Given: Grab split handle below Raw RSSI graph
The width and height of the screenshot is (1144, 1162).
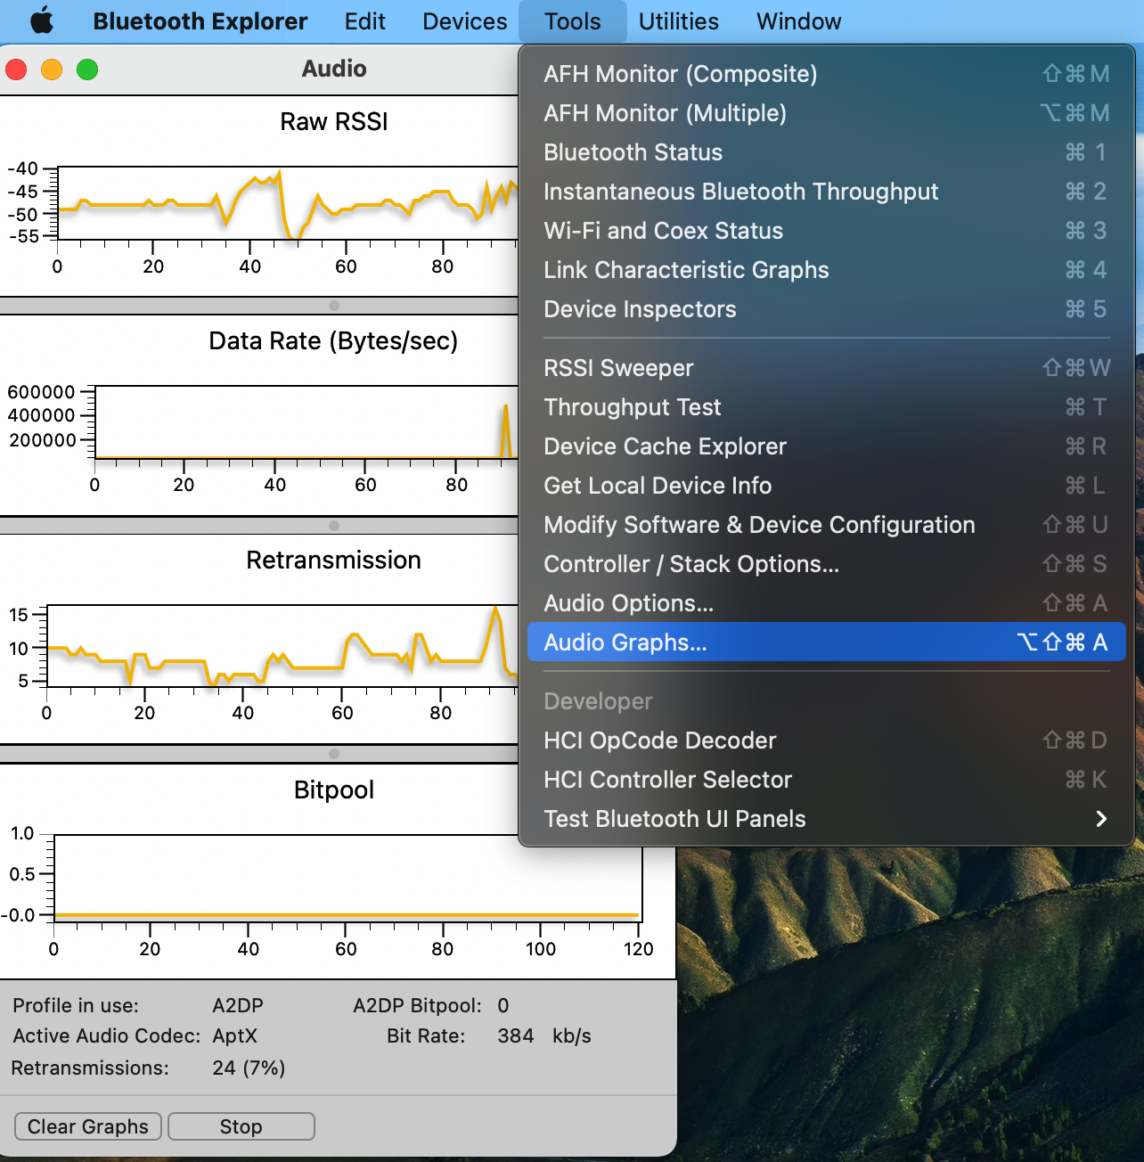Looking at the screenshot, I should 334,306.
